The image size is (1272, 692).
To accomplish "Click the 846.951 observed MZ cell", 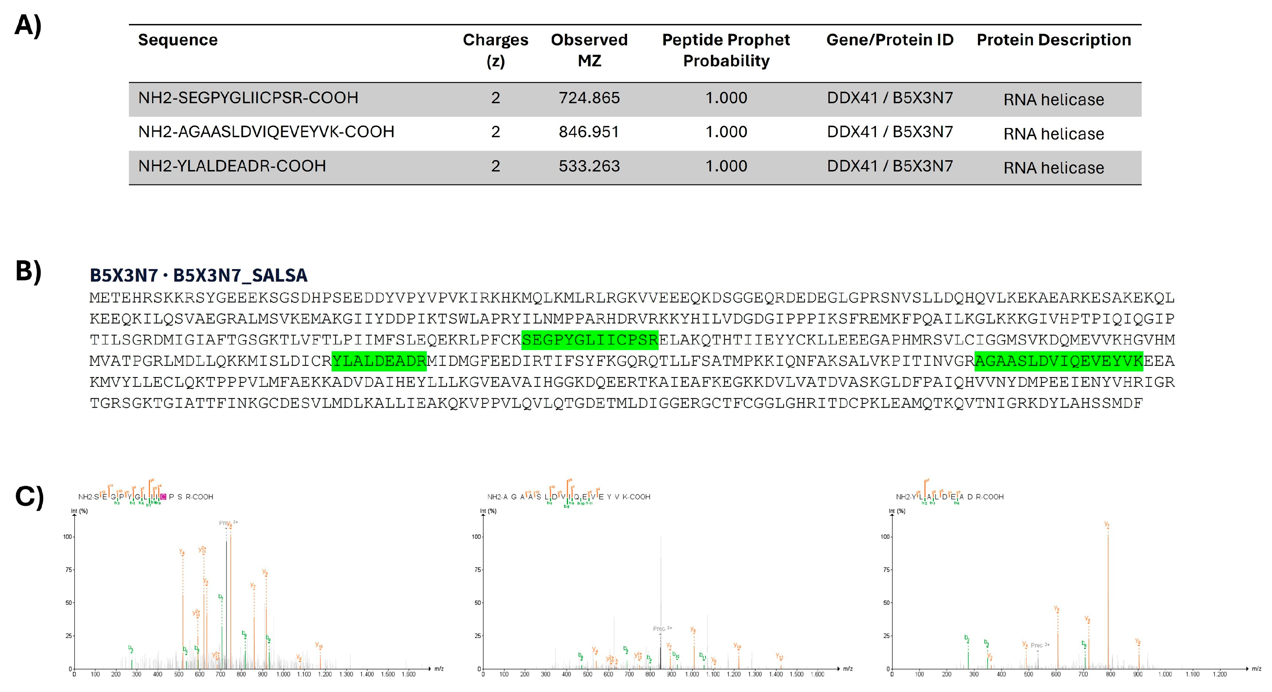I will tap(589, 132).
